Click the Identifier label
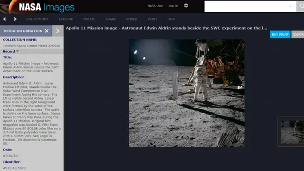Image resolution: width=304 pixels, height=171 pixels. coord(11,161)
